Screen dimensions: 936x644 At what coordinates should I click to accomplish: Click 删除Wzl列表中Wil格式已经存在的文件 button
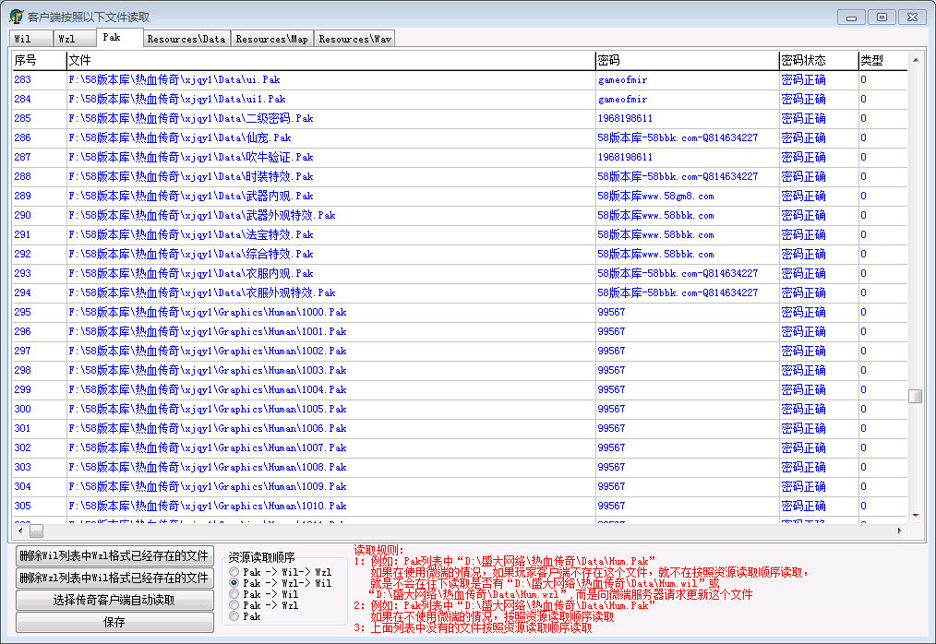point(114,578)
